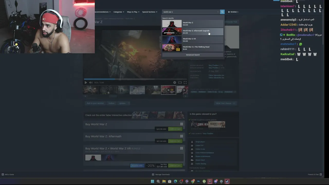Viewport: 329px width, 185px height.
Task: Open Windows taskbar search
Action: 158,181
